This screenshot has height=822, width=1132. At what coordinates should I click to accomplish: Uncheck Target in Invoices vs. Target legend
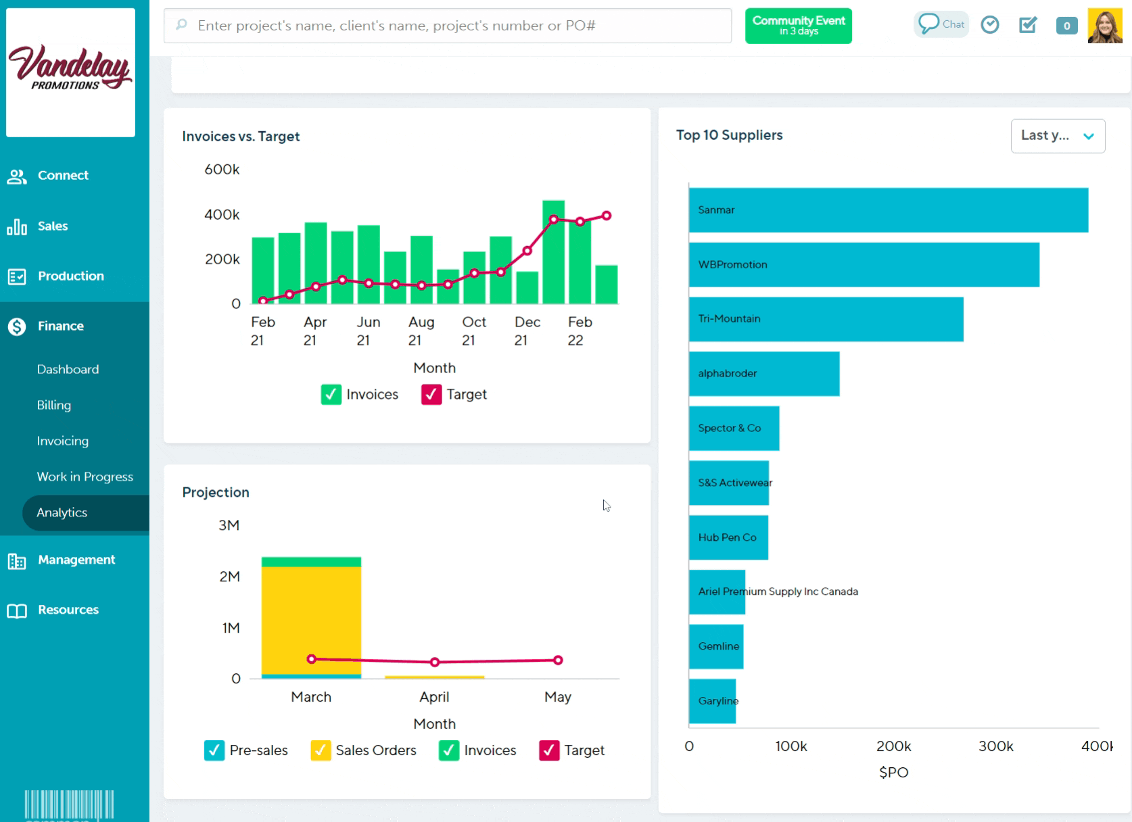431,394
